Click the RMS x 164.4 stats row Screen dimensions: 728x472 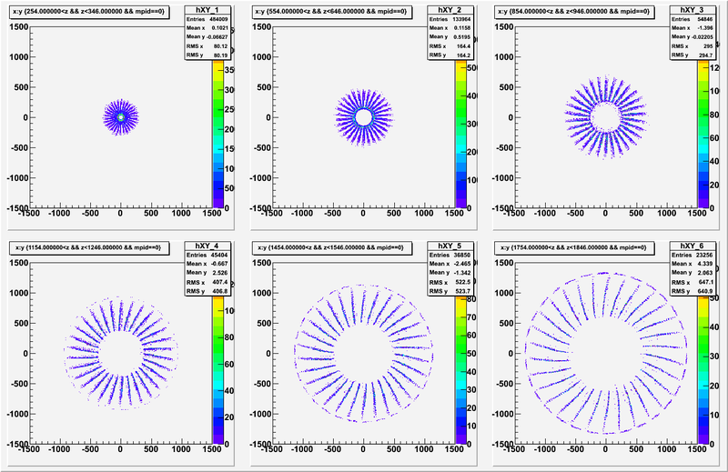(450, 46)
